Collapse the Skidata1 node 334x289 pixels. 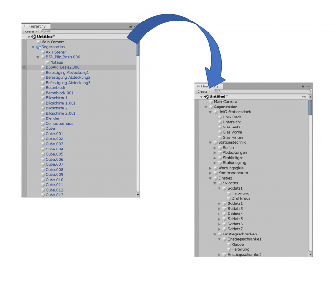[x=219, y=188]
